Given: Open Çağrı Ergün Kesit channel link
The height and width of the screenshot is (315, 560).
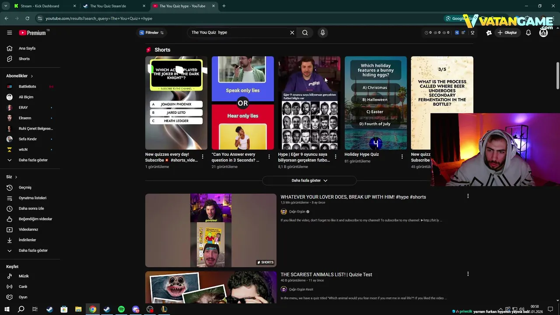Looking at the screenshot, I should click(x=301, y=289).
